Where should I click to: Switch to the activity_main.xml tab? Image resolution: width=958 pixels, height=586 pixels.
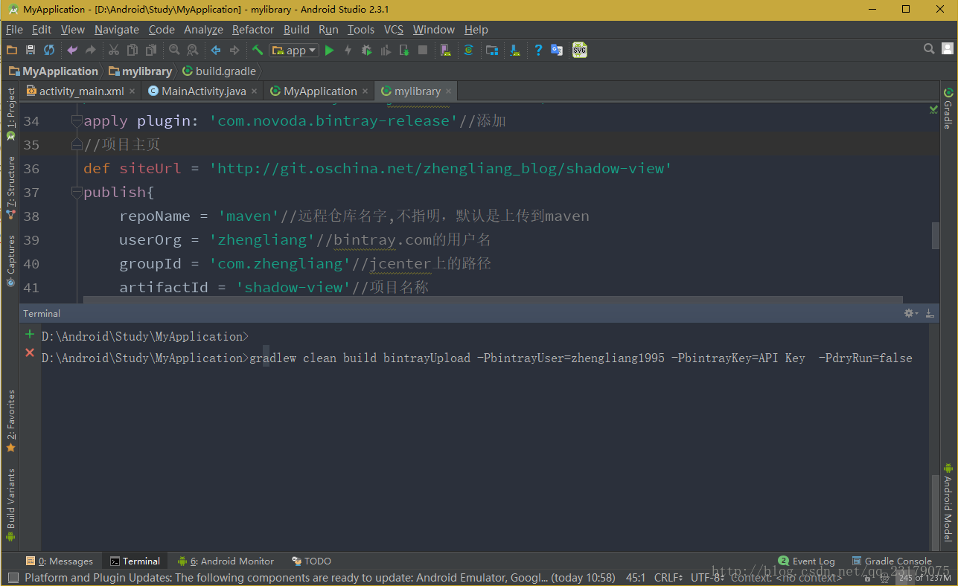(82, 91)
